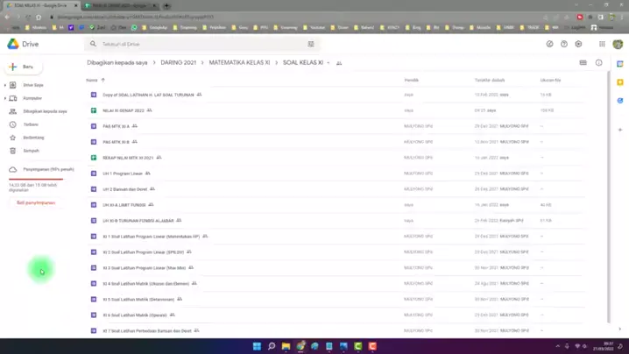Expand Komputer tree in sidebar

(5, 98)
